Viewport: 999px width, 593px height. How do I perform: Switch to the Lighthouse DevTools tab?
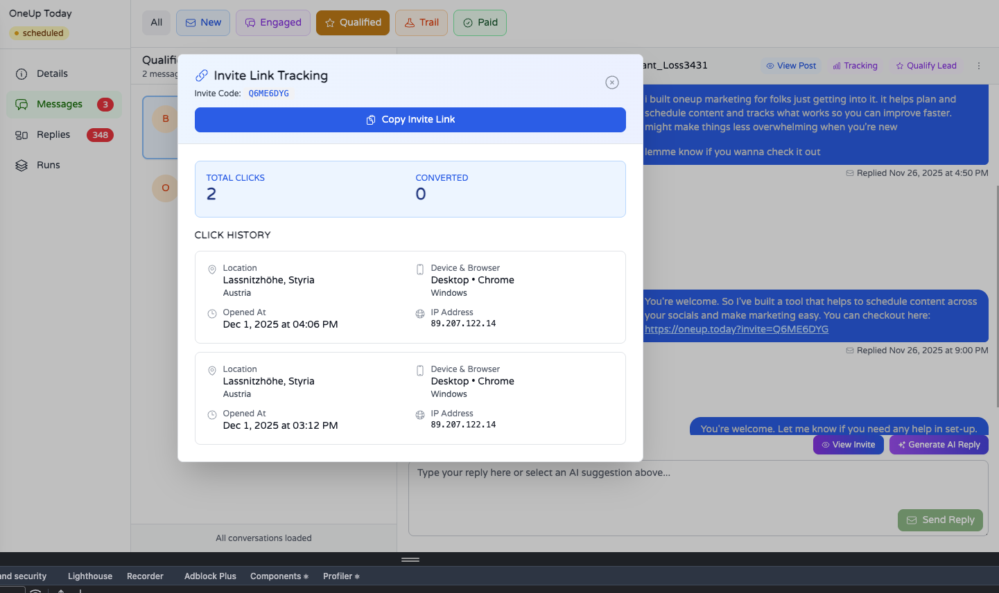point(89,576)
